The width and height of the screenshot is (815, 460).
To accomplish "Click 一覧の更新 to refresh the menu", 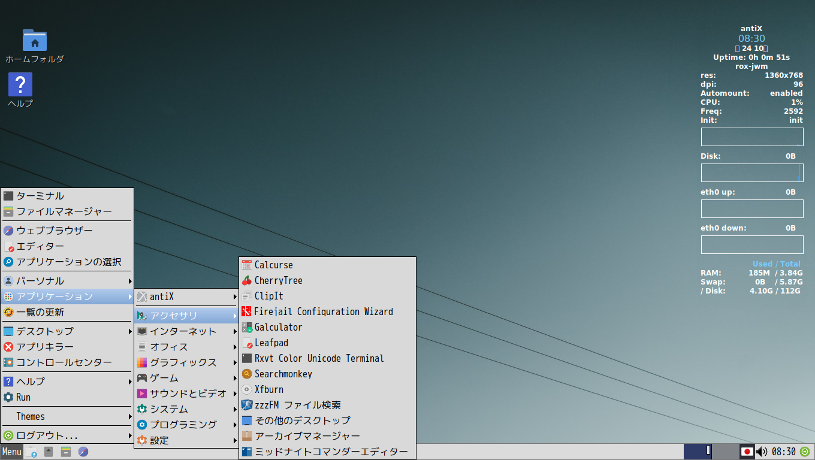I will [x=67, y=312].
